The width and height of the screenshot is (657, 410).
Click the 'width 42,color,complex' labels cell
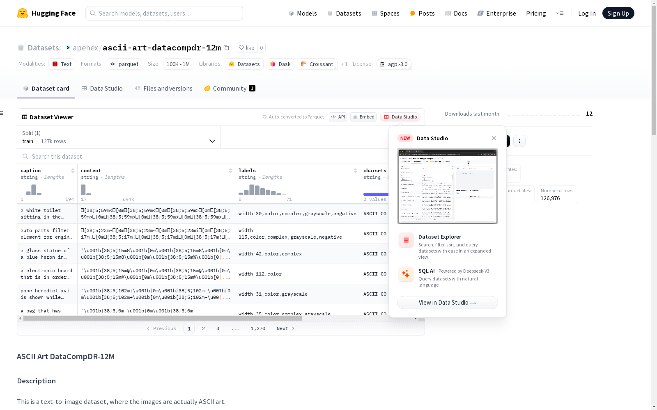click(x=297, y=254)
